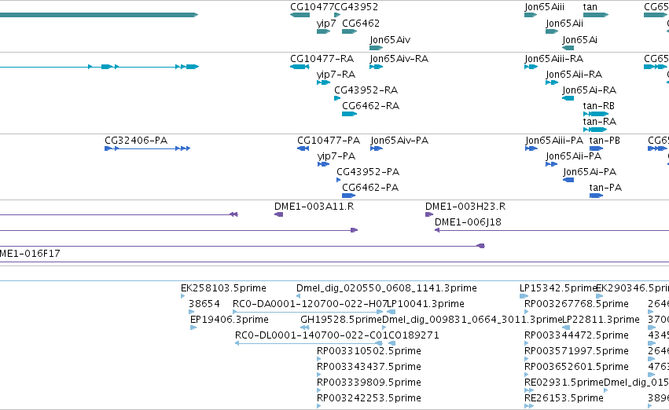Select EST EK258103.5prime
The height and width of the screenshot is (410, 669).
pyautogui.click(x=223, y=288)
